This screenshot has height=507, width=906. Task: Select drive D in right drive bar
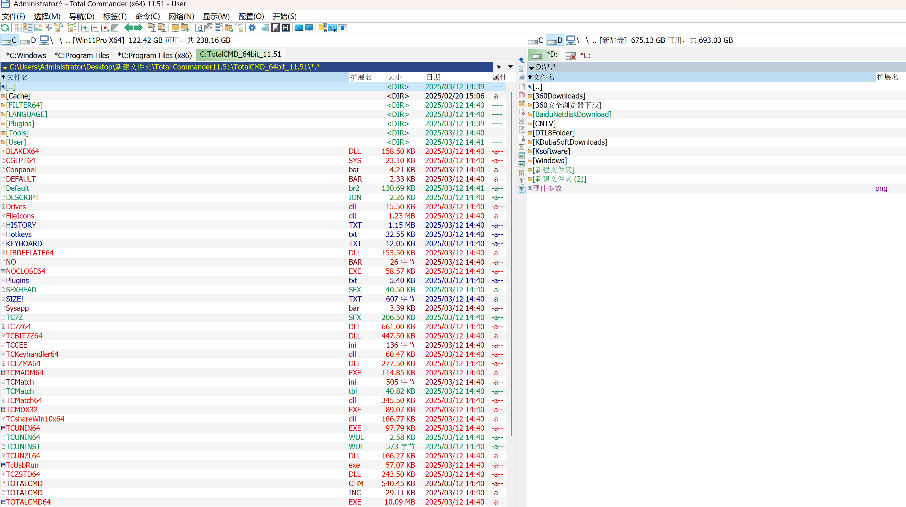555,40
